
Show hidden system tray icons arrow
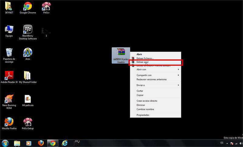(227, 143)
